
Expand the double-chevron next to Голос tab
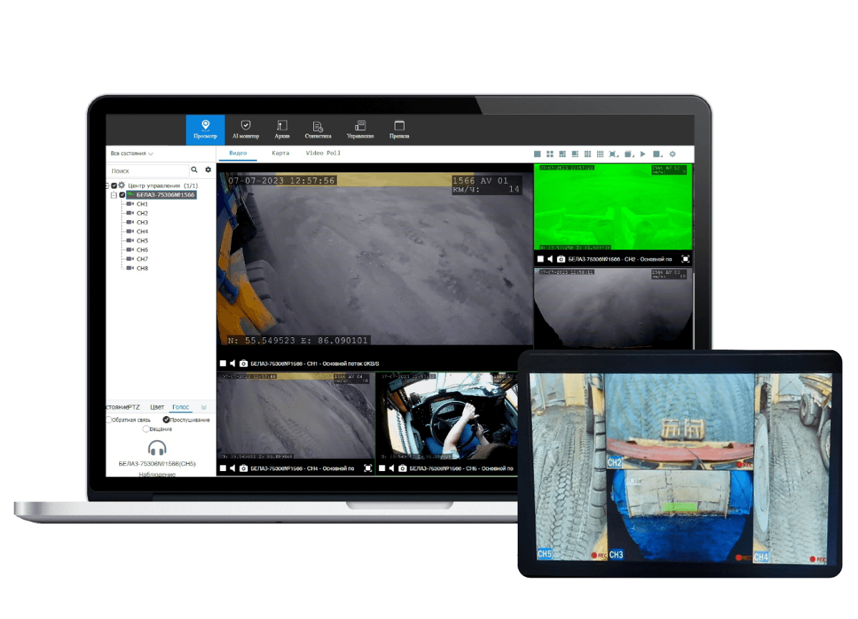tap(204, 407)
